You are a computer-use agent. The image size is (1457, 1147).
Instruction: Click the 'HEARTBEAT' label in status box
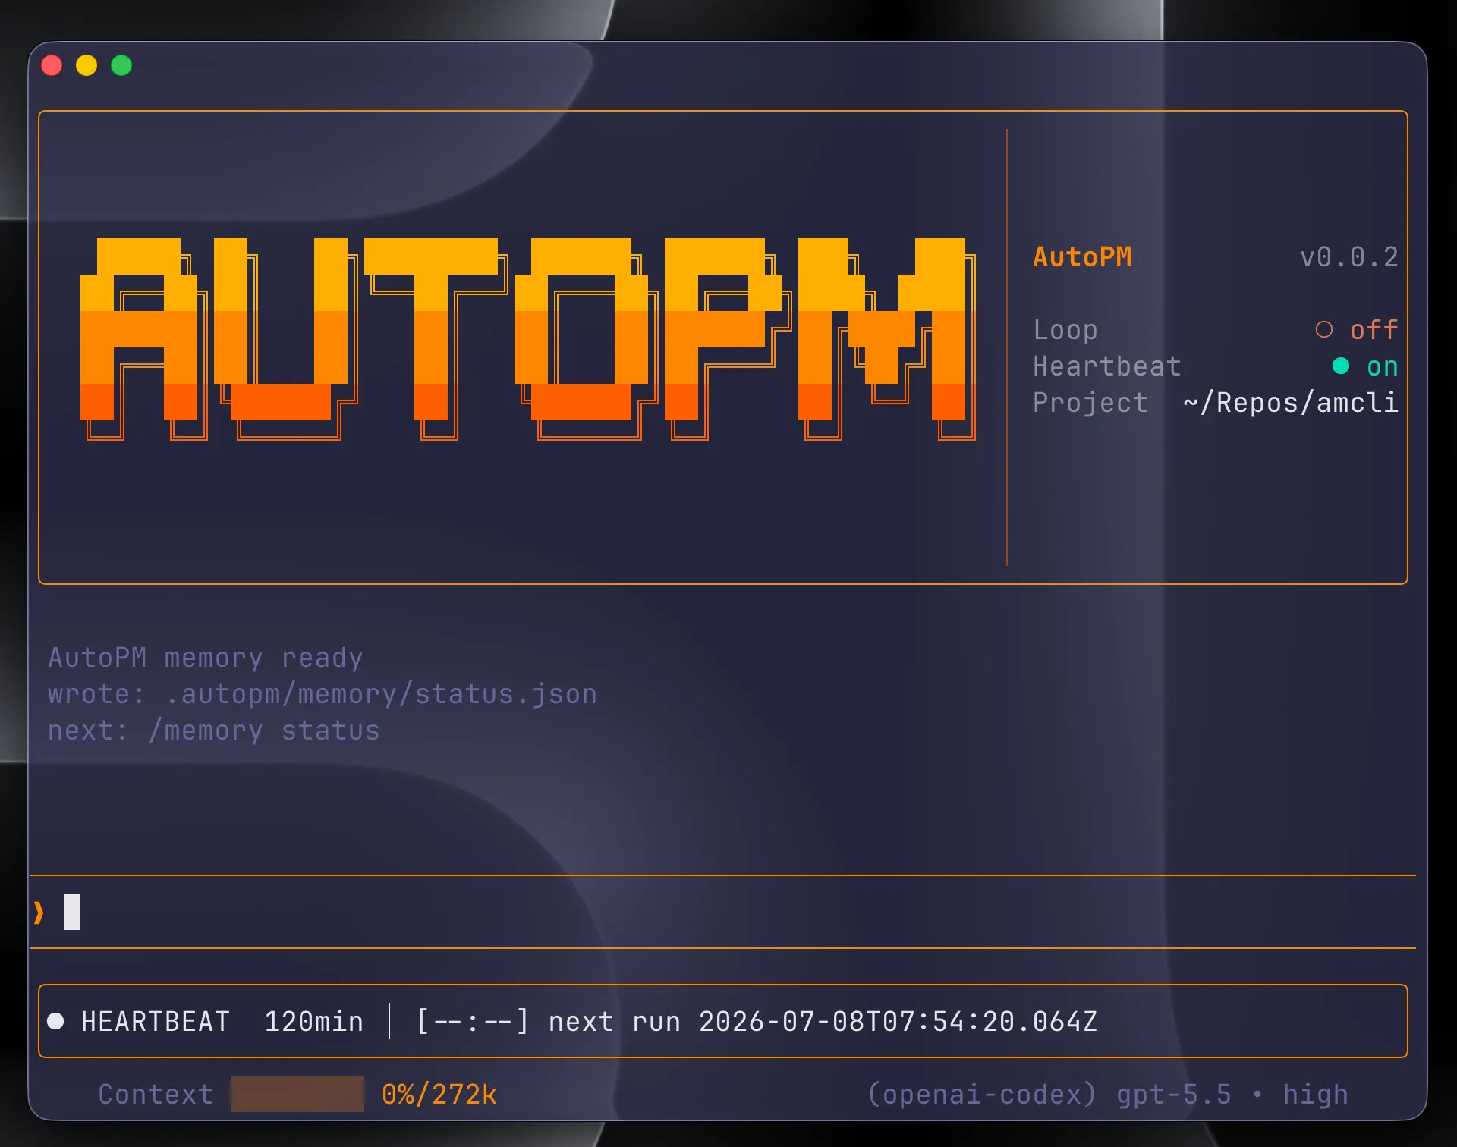click(x=156, y=1022)
